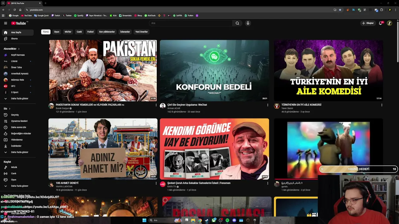Viewport: 399px width, 224px height.
Task: Select the Futbol filter chip
Action: [90, 32]
